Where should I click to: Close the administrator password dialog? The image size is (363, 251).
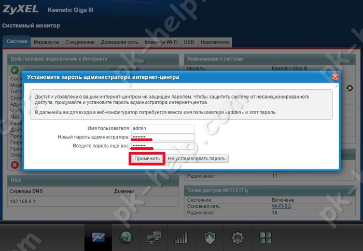tap(335, 77)
